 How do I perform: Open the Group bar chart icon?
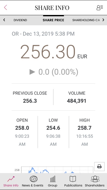tap(53, 179)
